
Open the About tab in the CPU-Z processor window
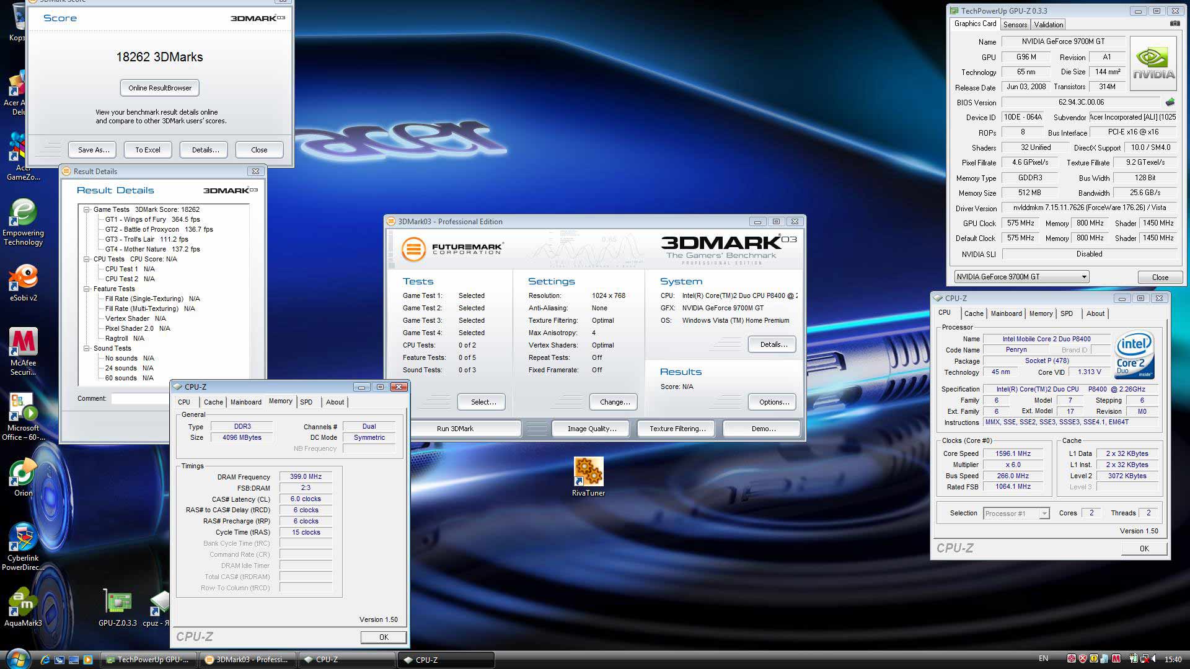pos(1095,313)
